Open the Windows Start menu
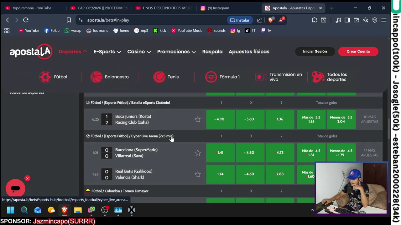The height and width of the screenshot is (225, 401). coord(11,210)
